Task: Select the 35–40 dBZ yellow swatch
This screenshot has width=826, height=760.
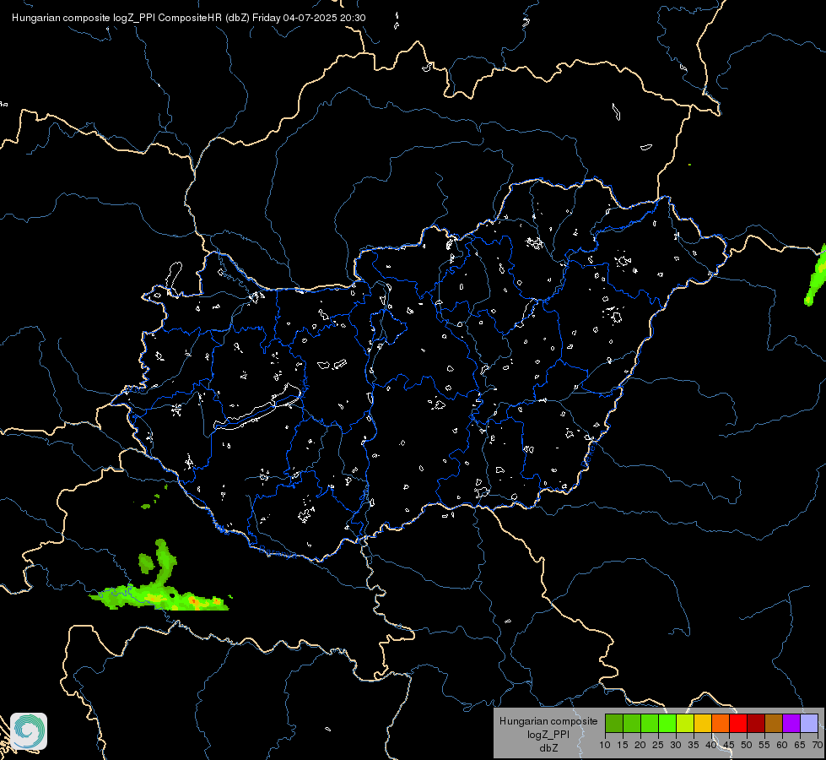Action: tap(703, 723)
